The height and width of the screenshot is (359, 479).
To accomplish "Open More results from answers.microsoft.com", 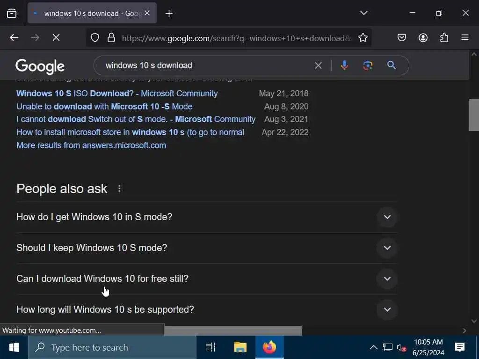I will 91,145.
